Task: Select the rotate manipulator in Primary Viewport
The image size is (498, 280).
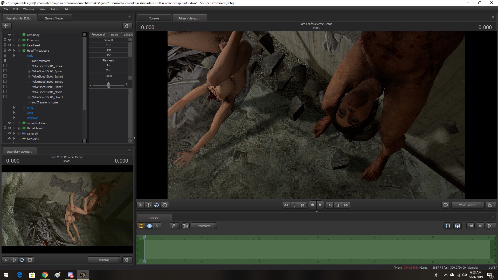Action: click(157, 205)
